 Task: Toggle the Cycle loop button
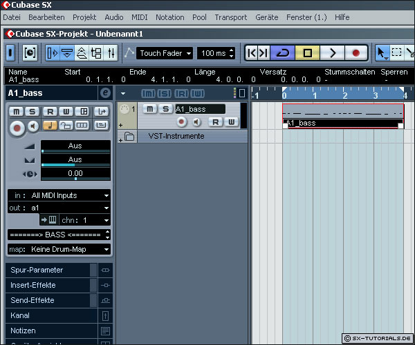[x=283, y=53]
